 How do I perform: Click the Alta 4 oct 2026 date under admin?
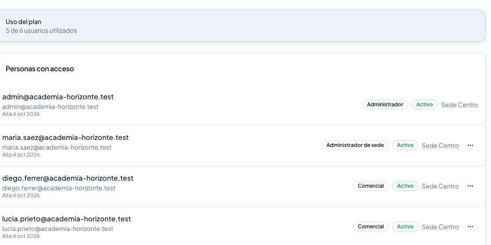click(21, 114)
